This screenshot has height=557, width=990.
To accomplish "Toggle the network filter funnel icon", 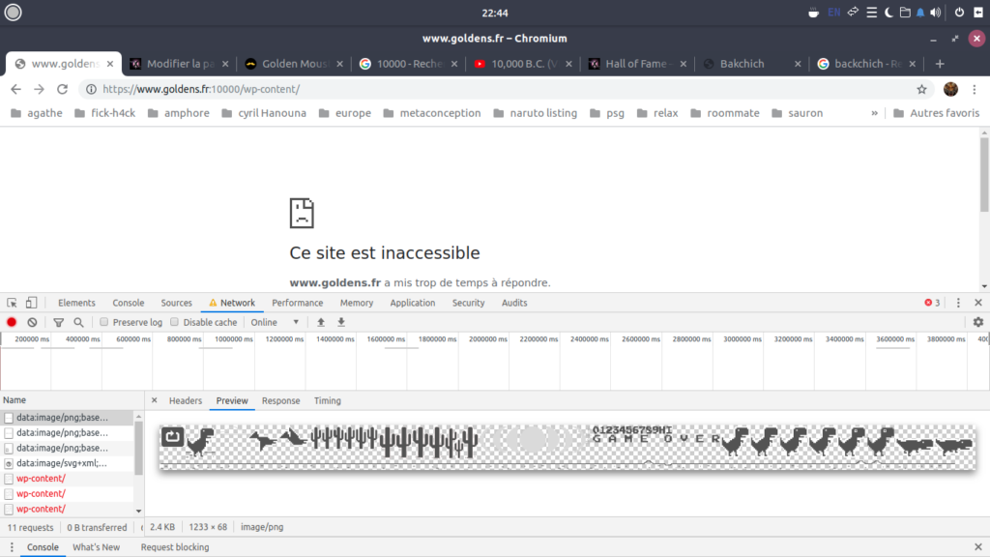I will pyautogui.click(x=59, y=322).
